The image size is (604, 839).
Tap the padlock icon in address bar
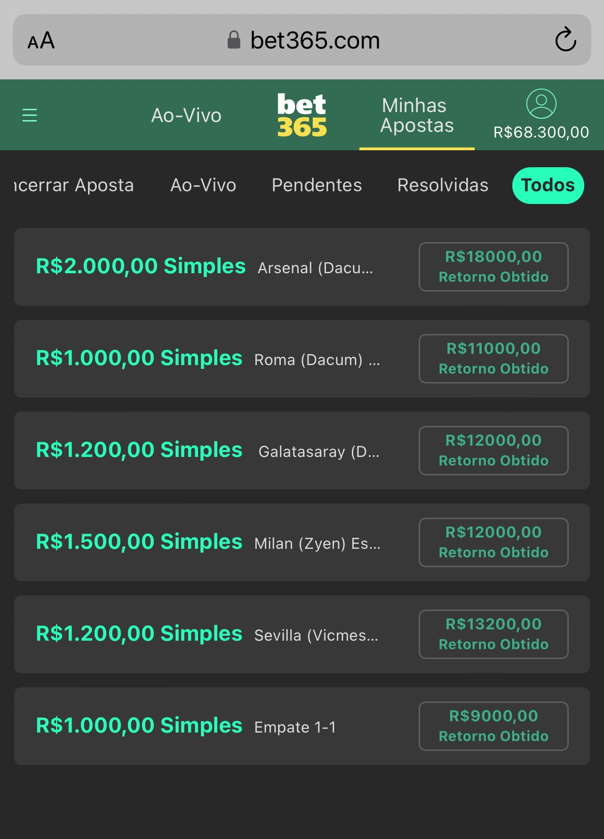[234, 40]
